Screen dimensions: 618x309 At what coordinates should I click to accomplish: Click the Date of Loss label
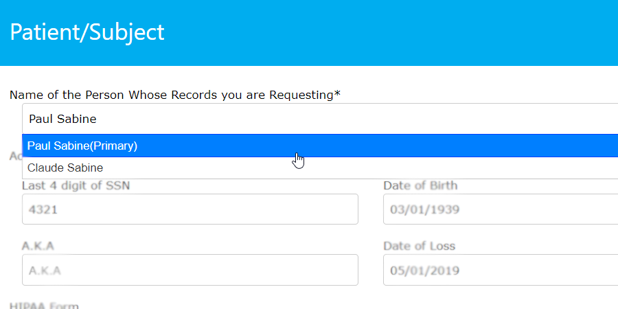[419, 246]
